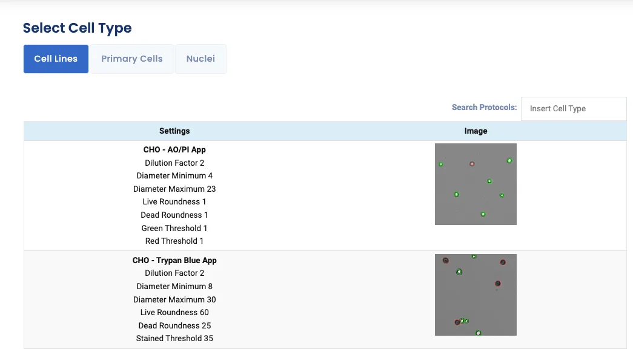Click Diameter Minimum 4 in AO/PI settings
The width and height of the screenshot is (633, 349).
tap(174, 175)
